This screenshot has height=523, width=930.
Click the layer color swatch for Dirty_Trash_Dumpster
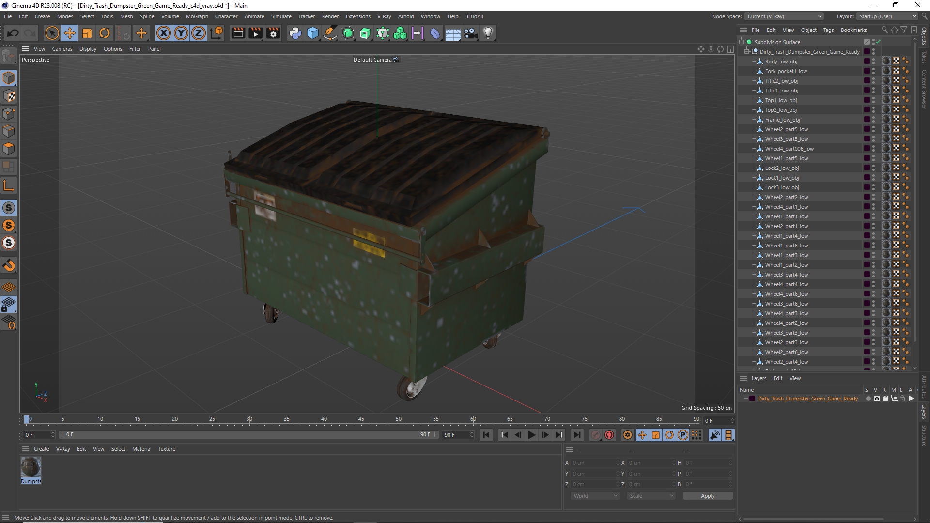pos(752,399)
